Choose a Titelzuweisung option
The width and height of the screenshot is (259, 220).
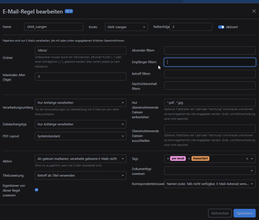click(80, 175)
